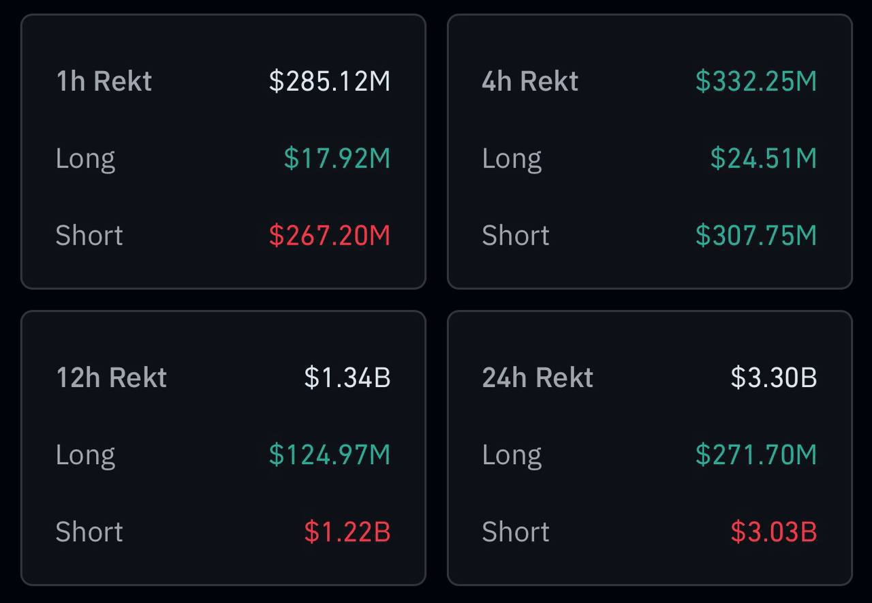The height and width of the screenshot is (603, 872).
Task: Click the Long label in the 24h card
Action: [512, 456]
